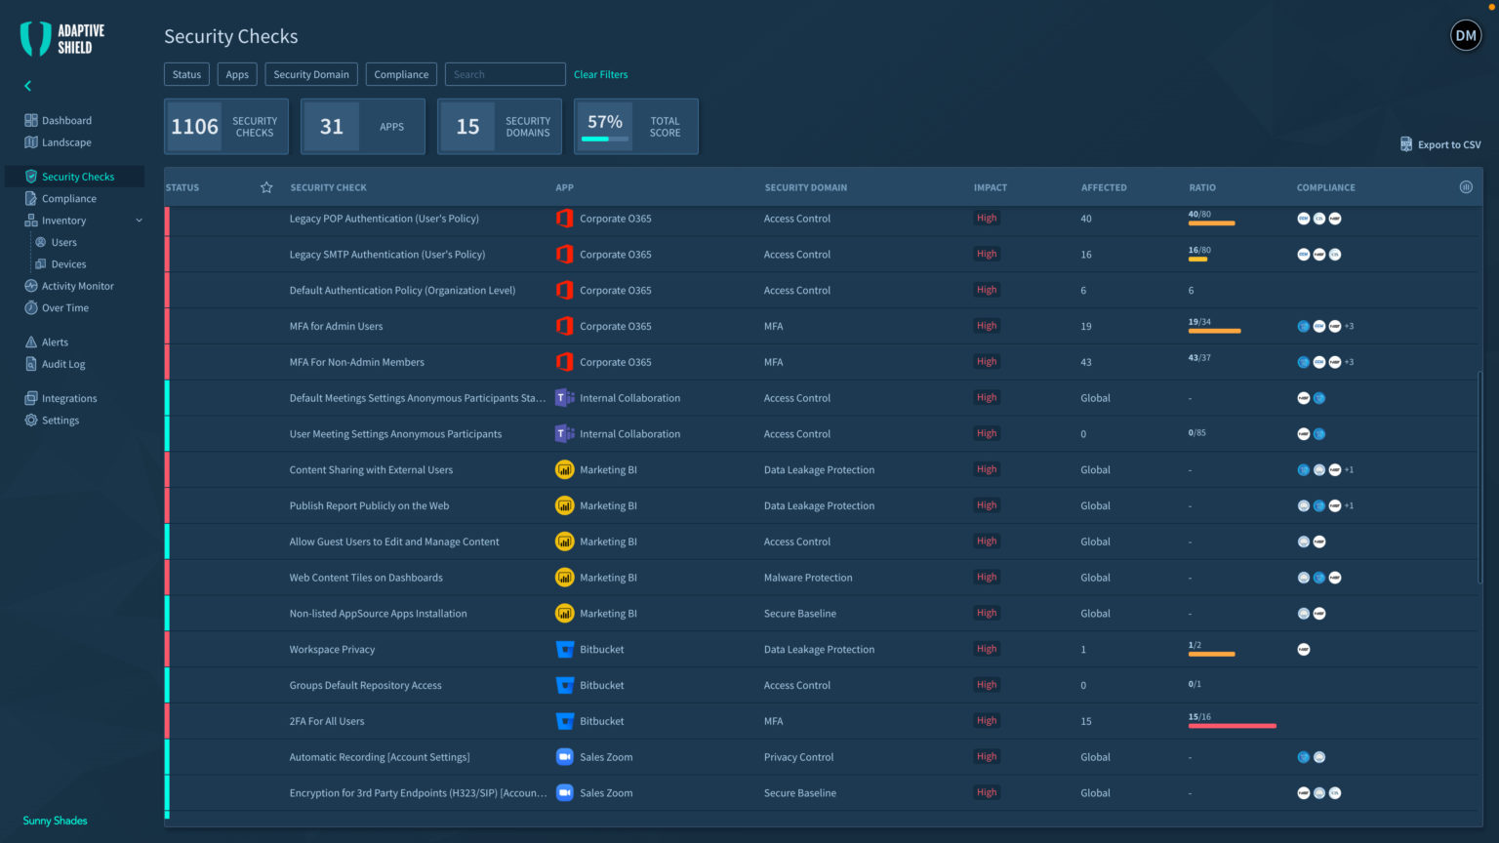Click the 57% Total Score progress bar

[605, 140]
